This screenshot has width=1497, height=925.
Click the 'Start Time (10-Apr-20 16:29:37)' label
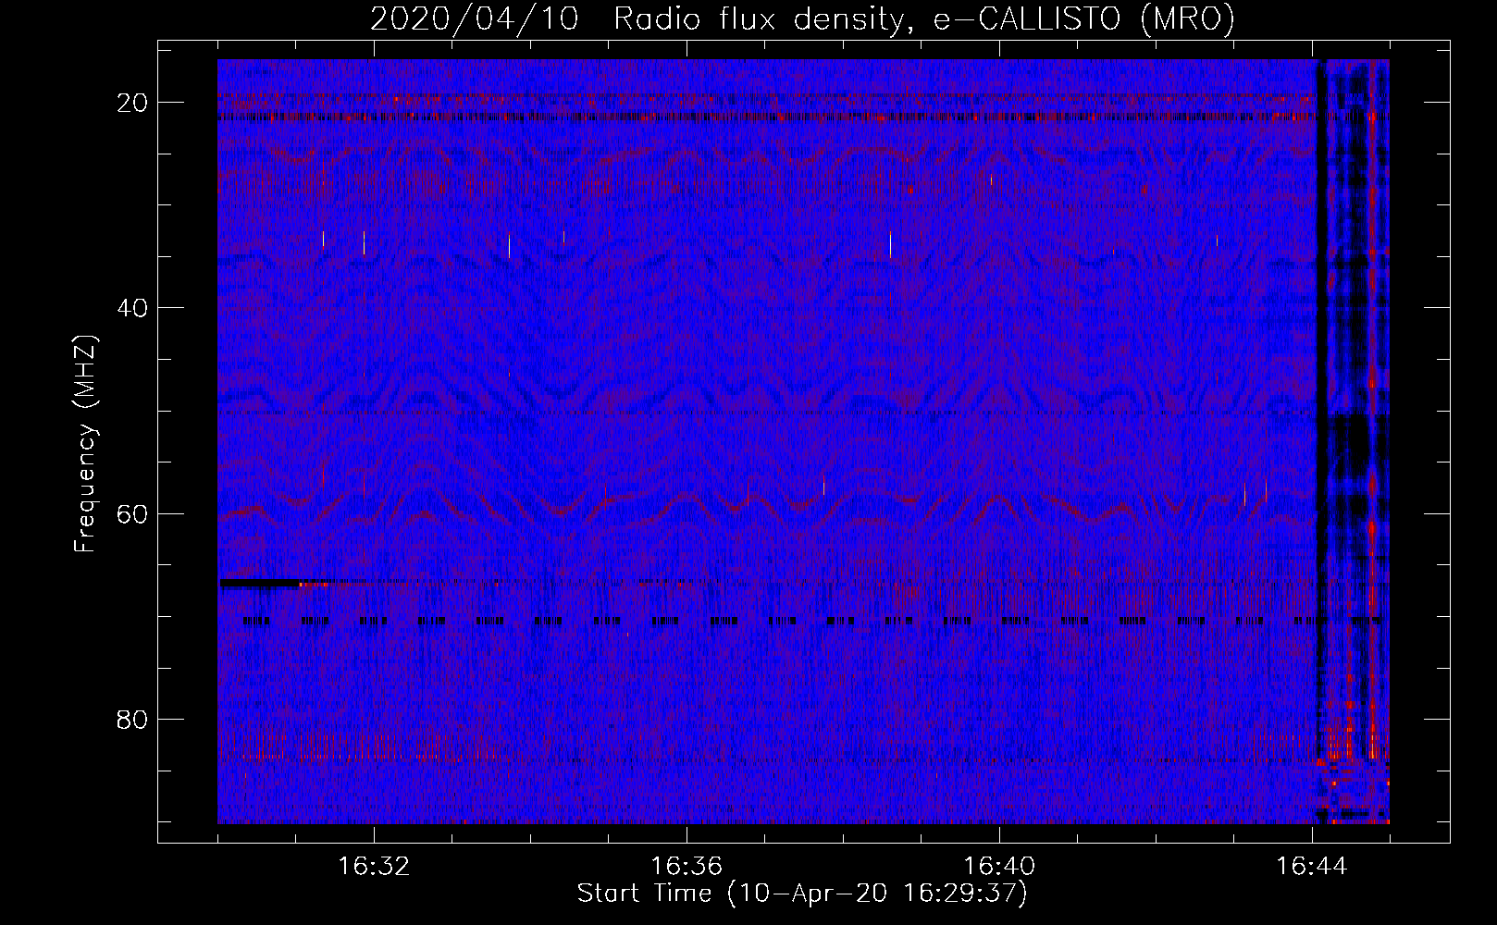pyautogui.click(x=802, y=894)
